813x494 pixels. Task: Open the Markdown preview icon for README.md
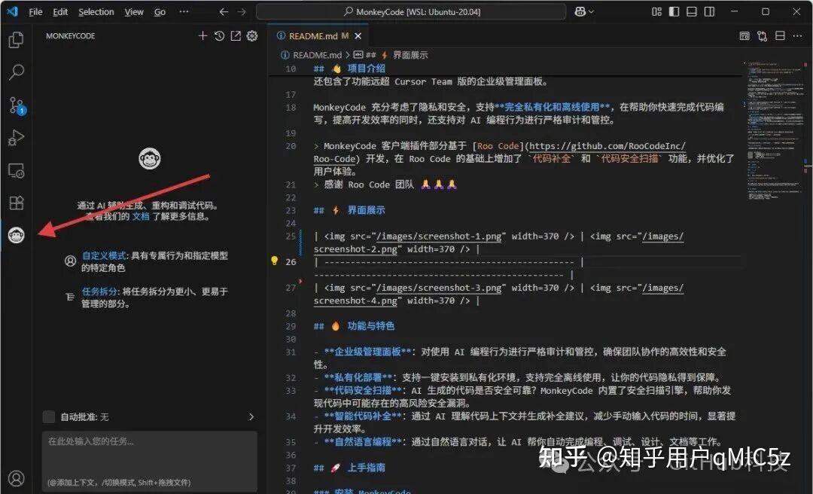click(x=744, y=35)
